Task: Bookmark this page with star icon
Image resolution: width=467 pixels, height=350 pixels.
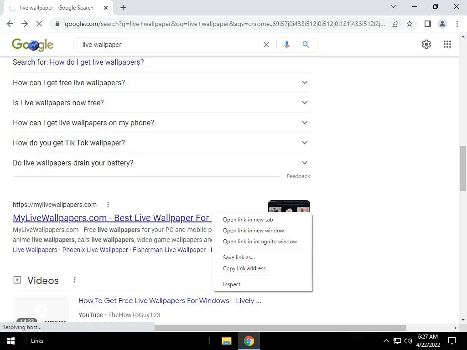Action: 410,24
